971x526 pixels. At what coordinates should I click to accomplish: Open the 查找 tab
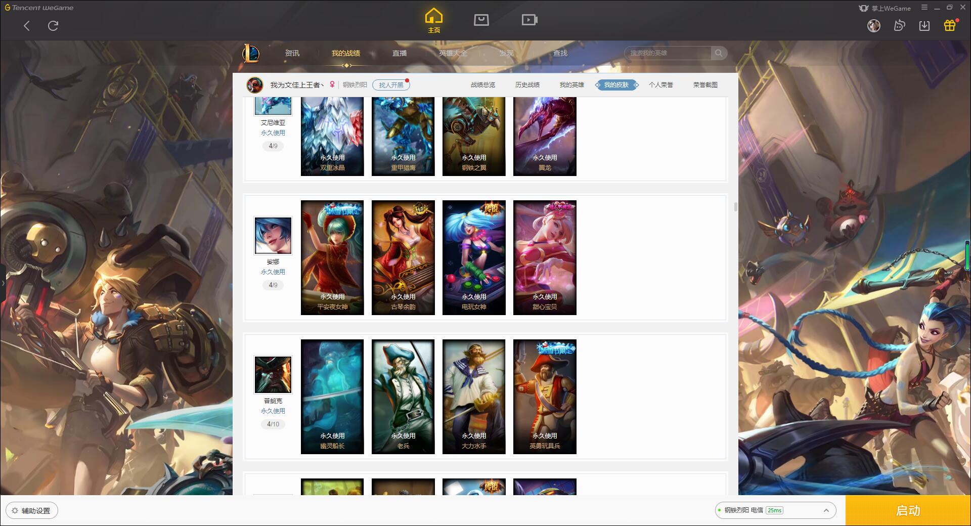coord(560,53)
